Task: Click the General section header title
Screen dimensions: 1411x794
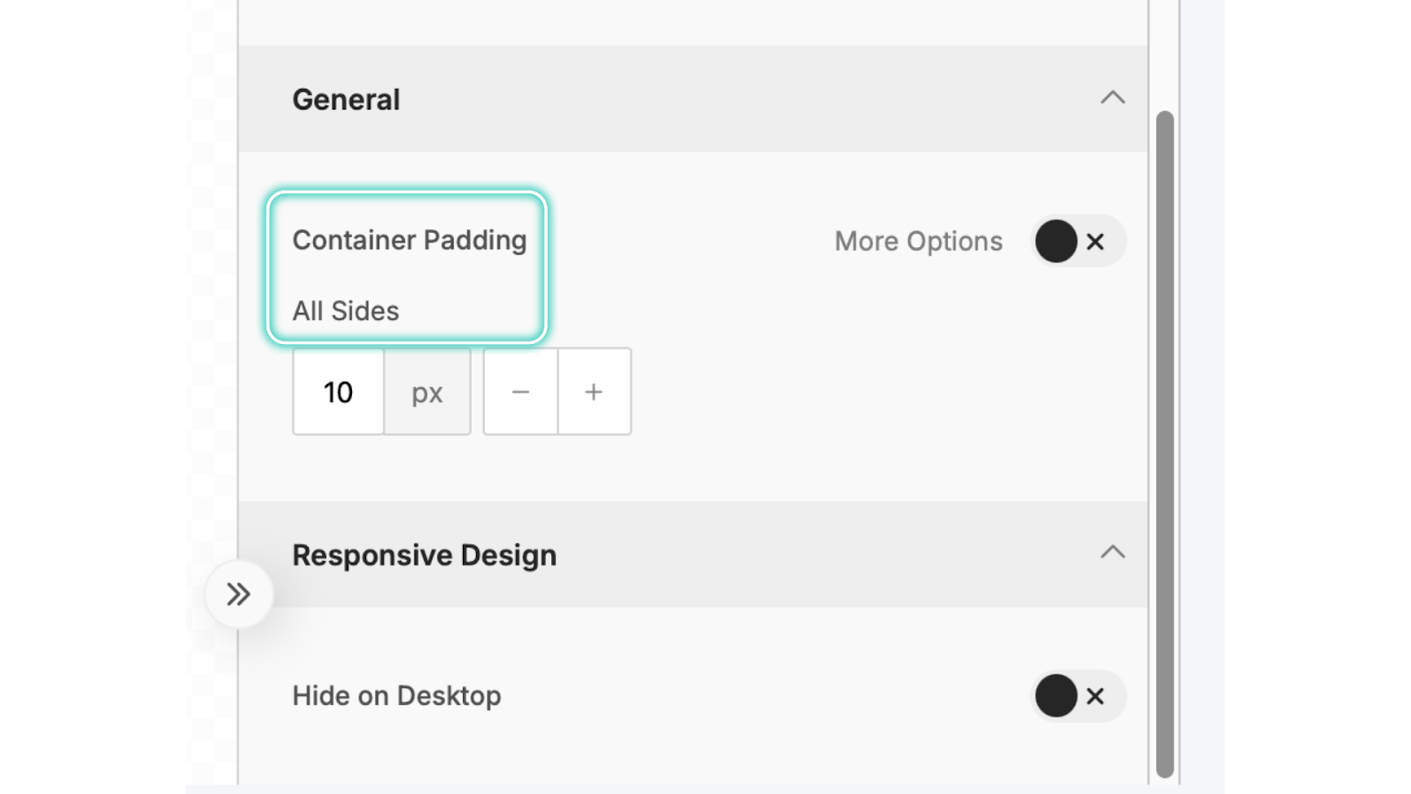Action: (x=346, y=100)
